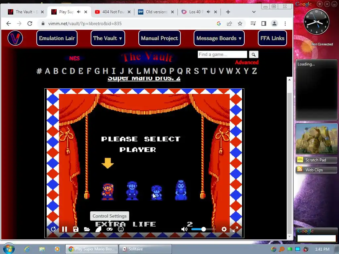Open the FFA Links page
Viewport: 339px width, 254px height.
[x=272, y=38]
